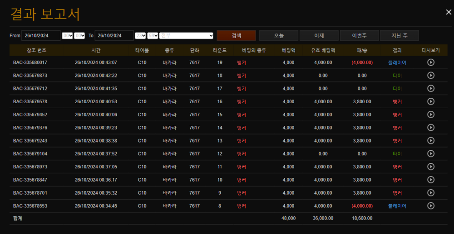Click the From date input field
The width and height of the screenshot is (454, 234).
(41, 36)
